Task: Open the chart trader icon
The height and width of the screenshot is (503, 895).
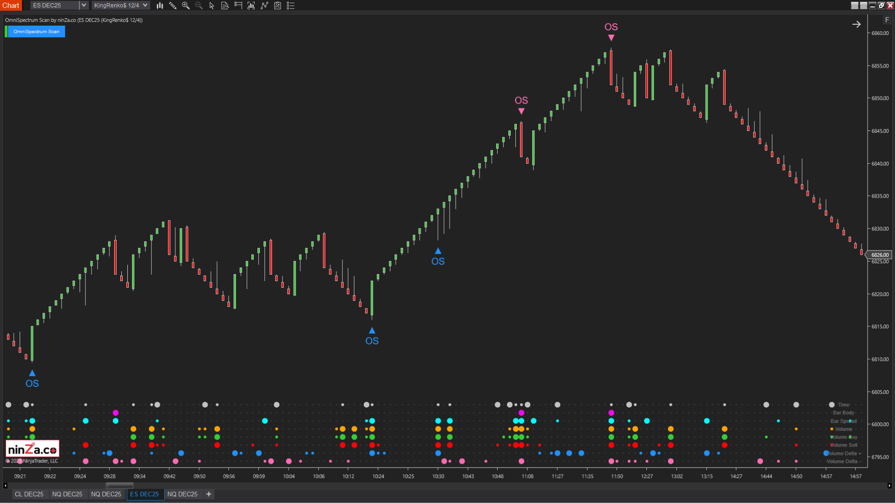Action: (238, 6)
